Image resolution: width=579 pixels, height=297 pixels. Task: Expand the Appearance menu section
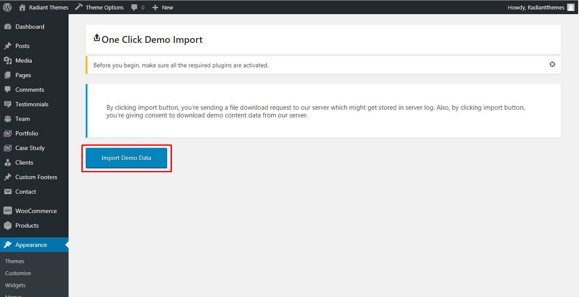tap(31, 245)
